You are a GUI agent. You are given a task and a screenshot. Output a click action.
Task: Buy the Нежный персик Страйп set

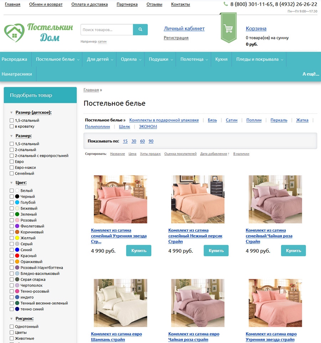(x=216, y=251)
